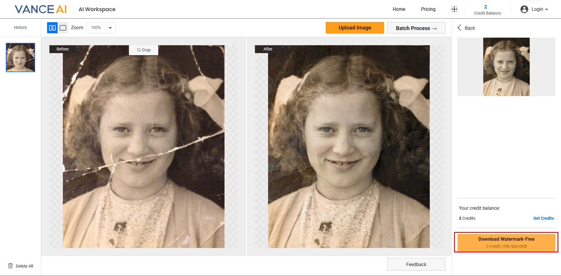The height and width of the screenshot is (276, 561).
Task: Open the apps grid icon near Credit Balance
Action: tap(454, 9)
